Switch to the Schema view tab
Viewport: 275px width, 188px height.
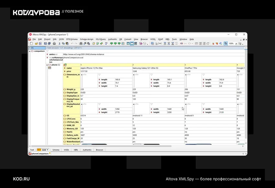(56, 150)
